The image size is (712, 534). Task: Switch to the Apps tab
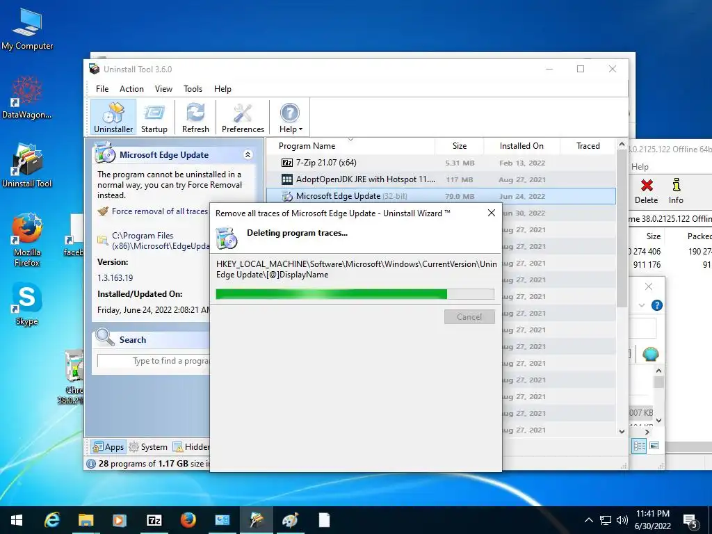pyautogui.click(x=108, y=447)
